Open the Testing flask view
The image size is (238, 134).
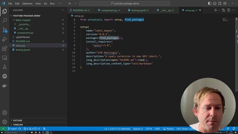click(4, 67)
